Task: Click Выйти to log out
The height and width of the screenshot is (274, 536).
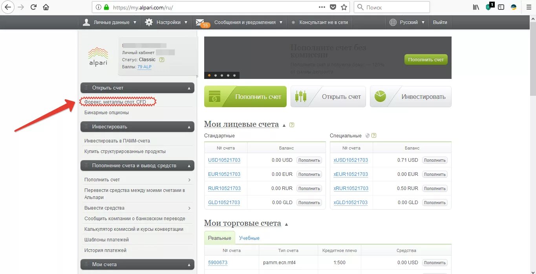Action: tap(440, 22)
